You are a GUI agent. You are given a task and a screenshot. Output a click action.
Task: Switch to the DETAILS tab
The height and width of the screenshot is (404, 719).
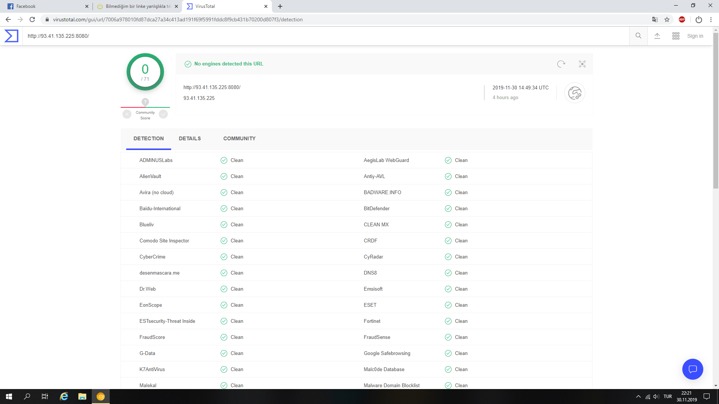(x=190, y=138)
